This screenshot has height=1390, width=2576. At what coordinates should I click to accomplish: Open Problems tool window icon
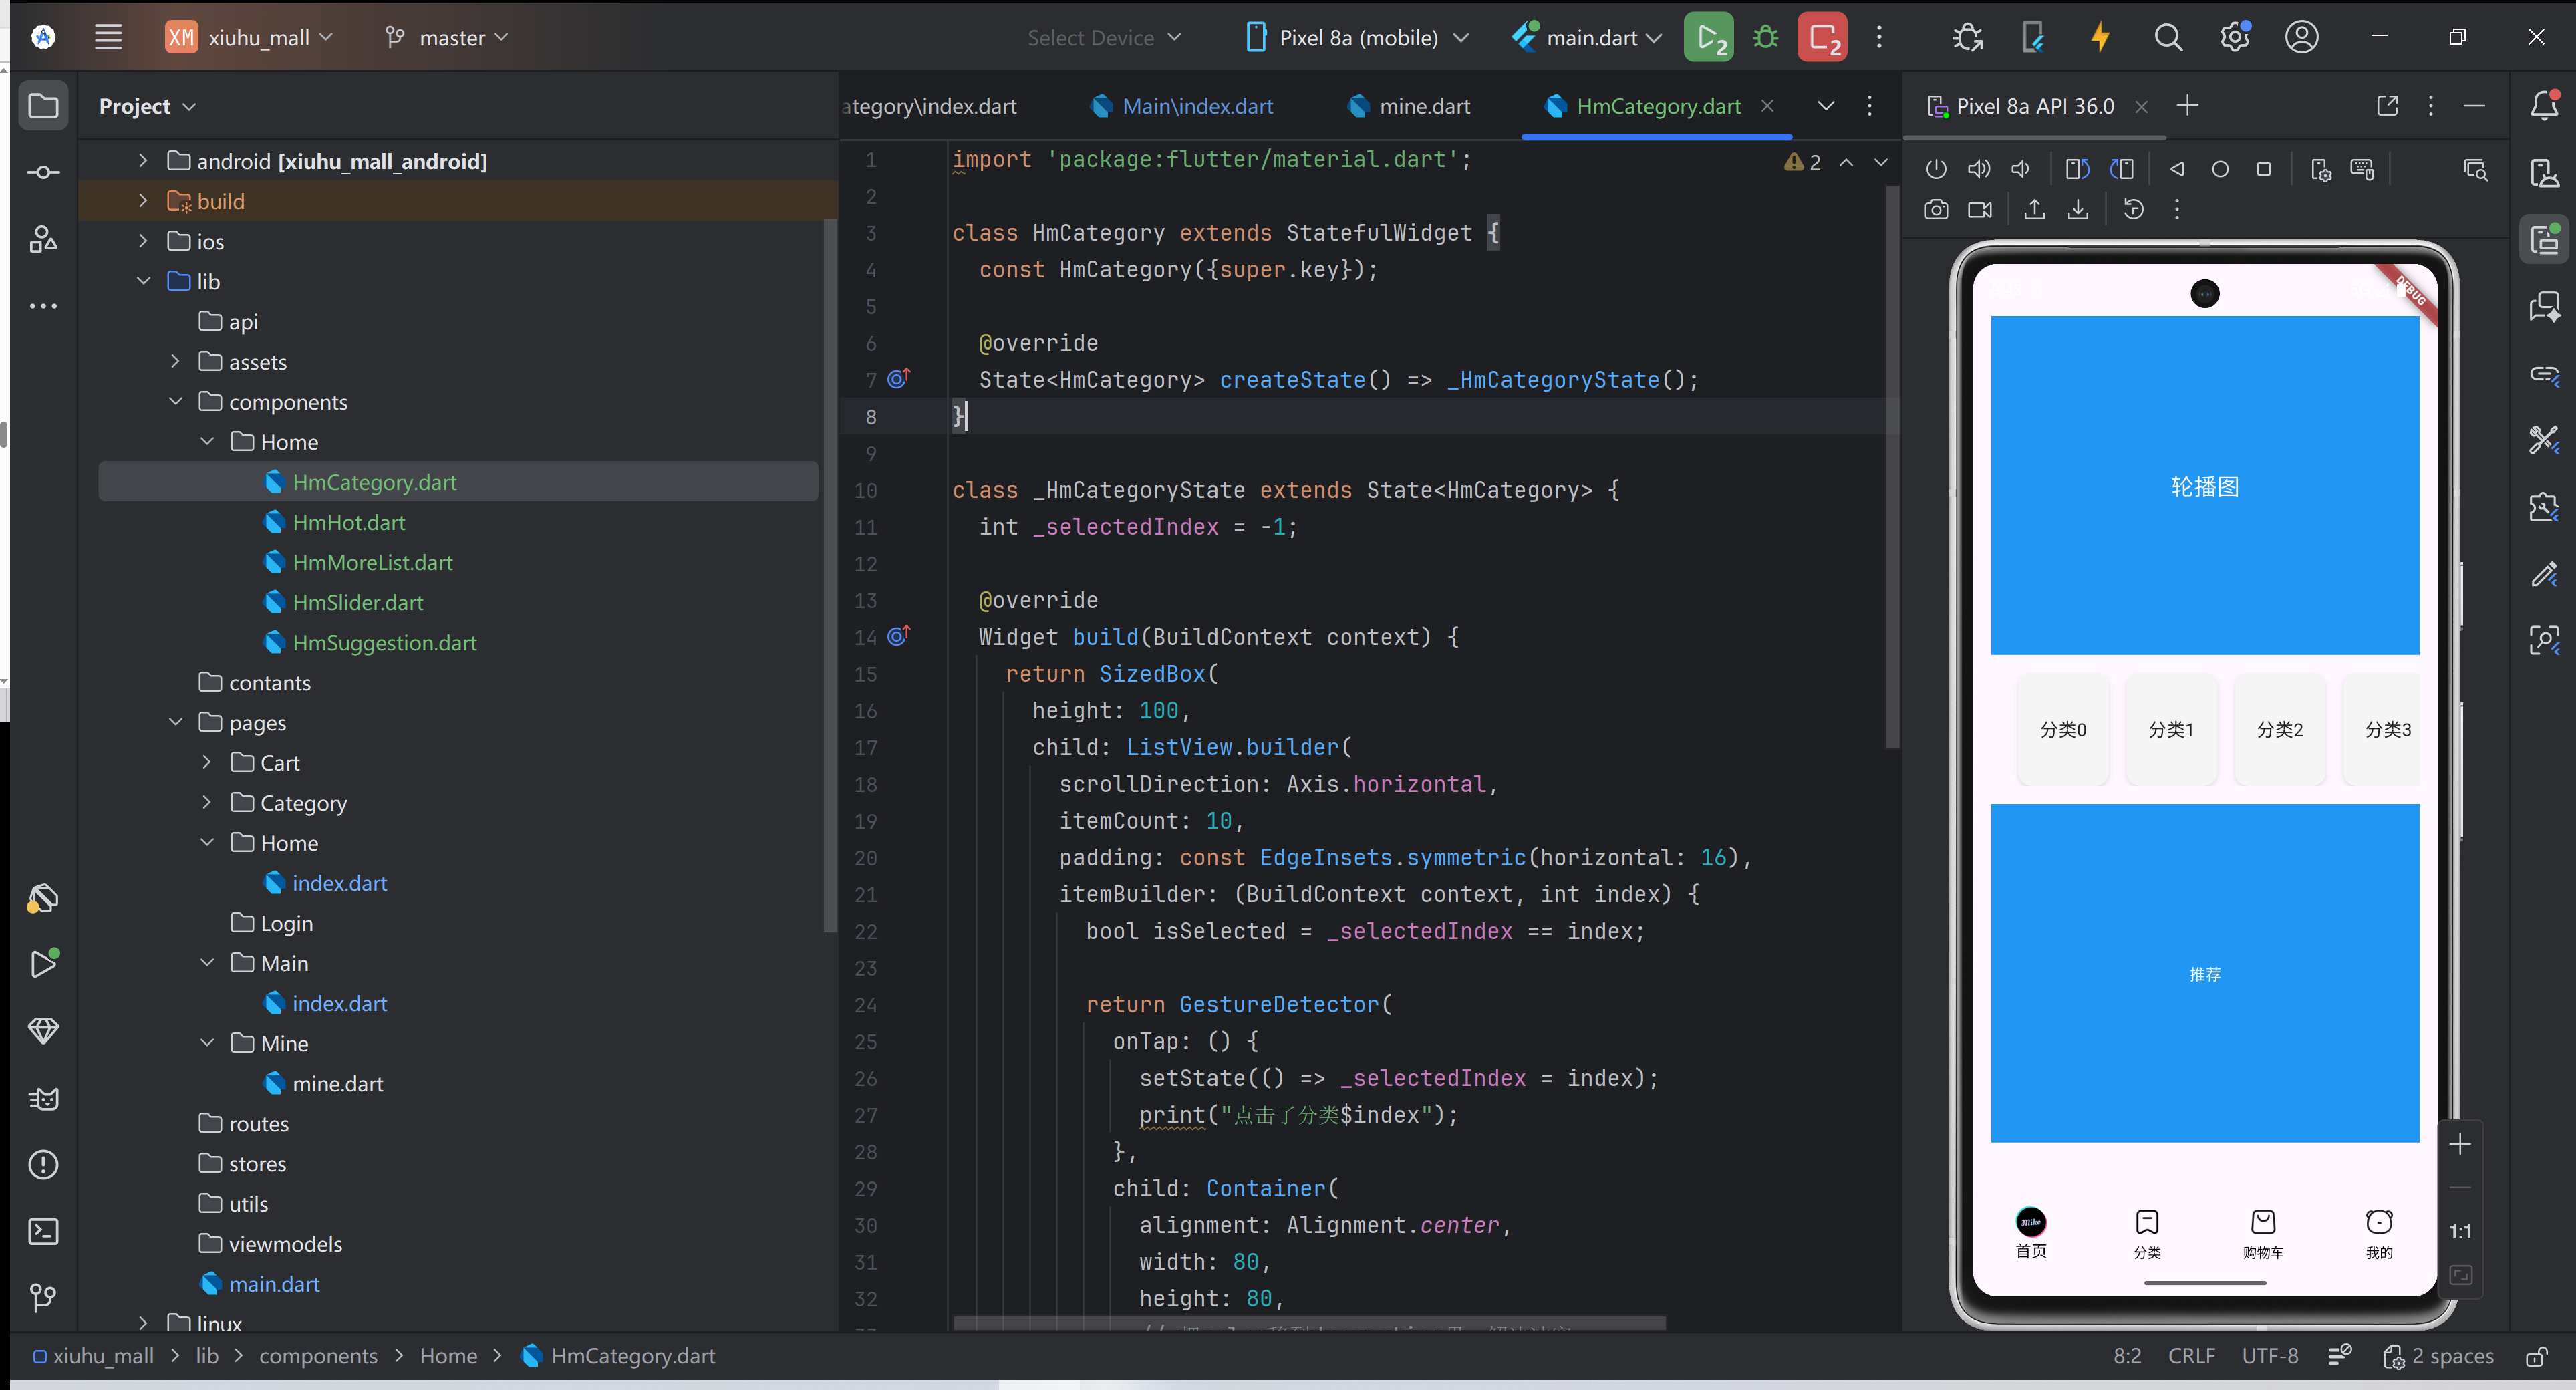tap(43, 1165)
